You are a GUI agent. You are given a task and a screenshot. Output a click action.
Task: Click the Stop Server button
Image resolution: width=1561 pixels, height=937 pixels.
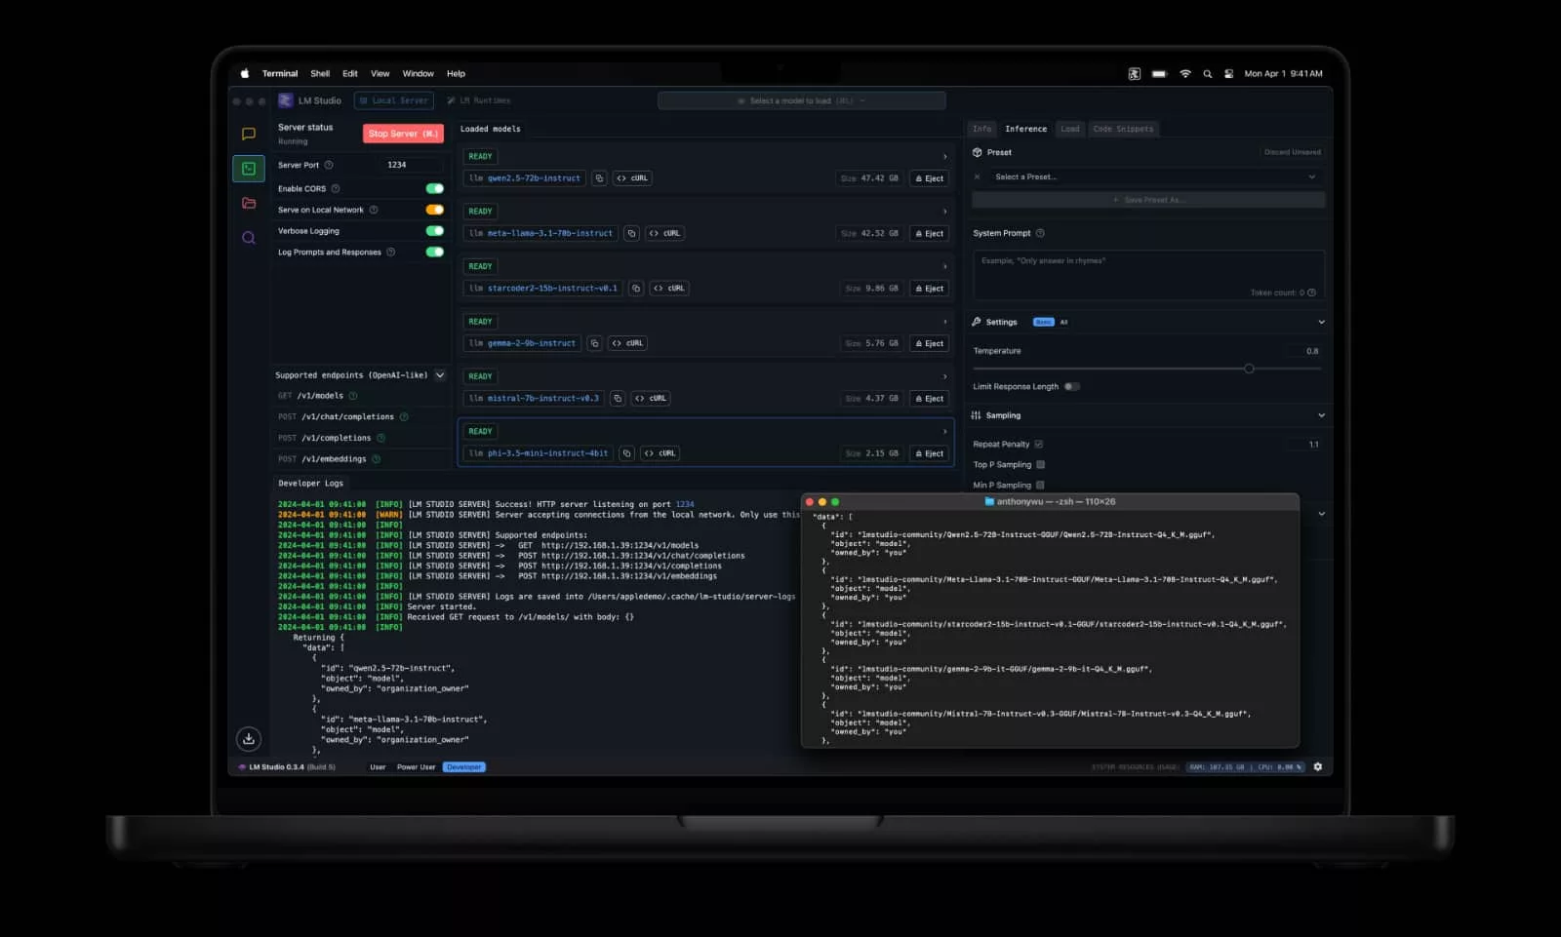coord(403,134)
